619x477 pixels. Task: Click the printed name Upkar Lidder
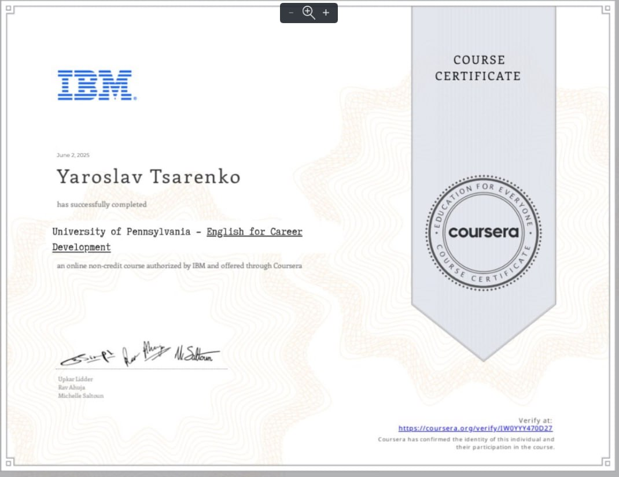[76, 379]
